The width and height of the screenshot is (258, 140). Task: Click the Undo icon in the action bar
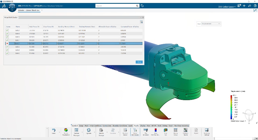tap(54, 130)
